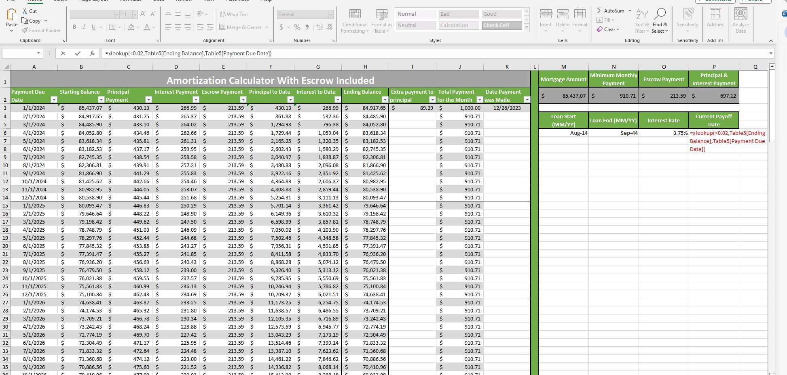Open Conditional Formatting
The image size is (787, 375).
pyautogui.click(x=355, y=21)
